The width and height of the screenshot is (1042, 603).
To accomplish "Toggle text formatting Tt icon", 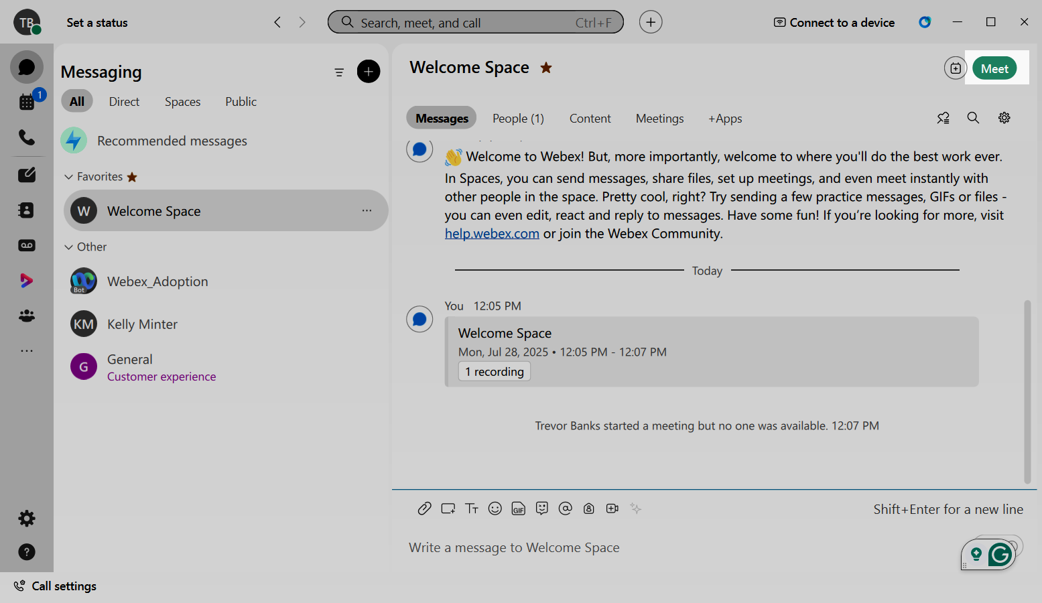I will pos(472,509).
